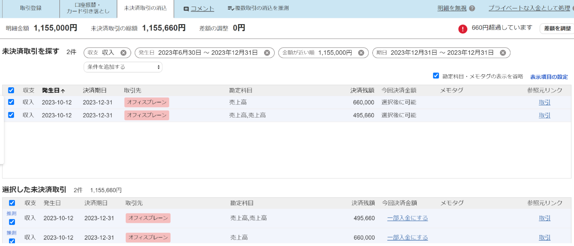Uncheck the selected 660,000 transaction checkbox
The width and height of the screenshot is (574, 246).
(x=12, y=241)
